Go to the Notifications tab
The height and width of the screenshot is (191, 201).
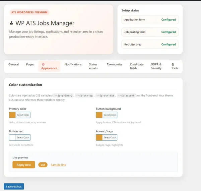73,64
